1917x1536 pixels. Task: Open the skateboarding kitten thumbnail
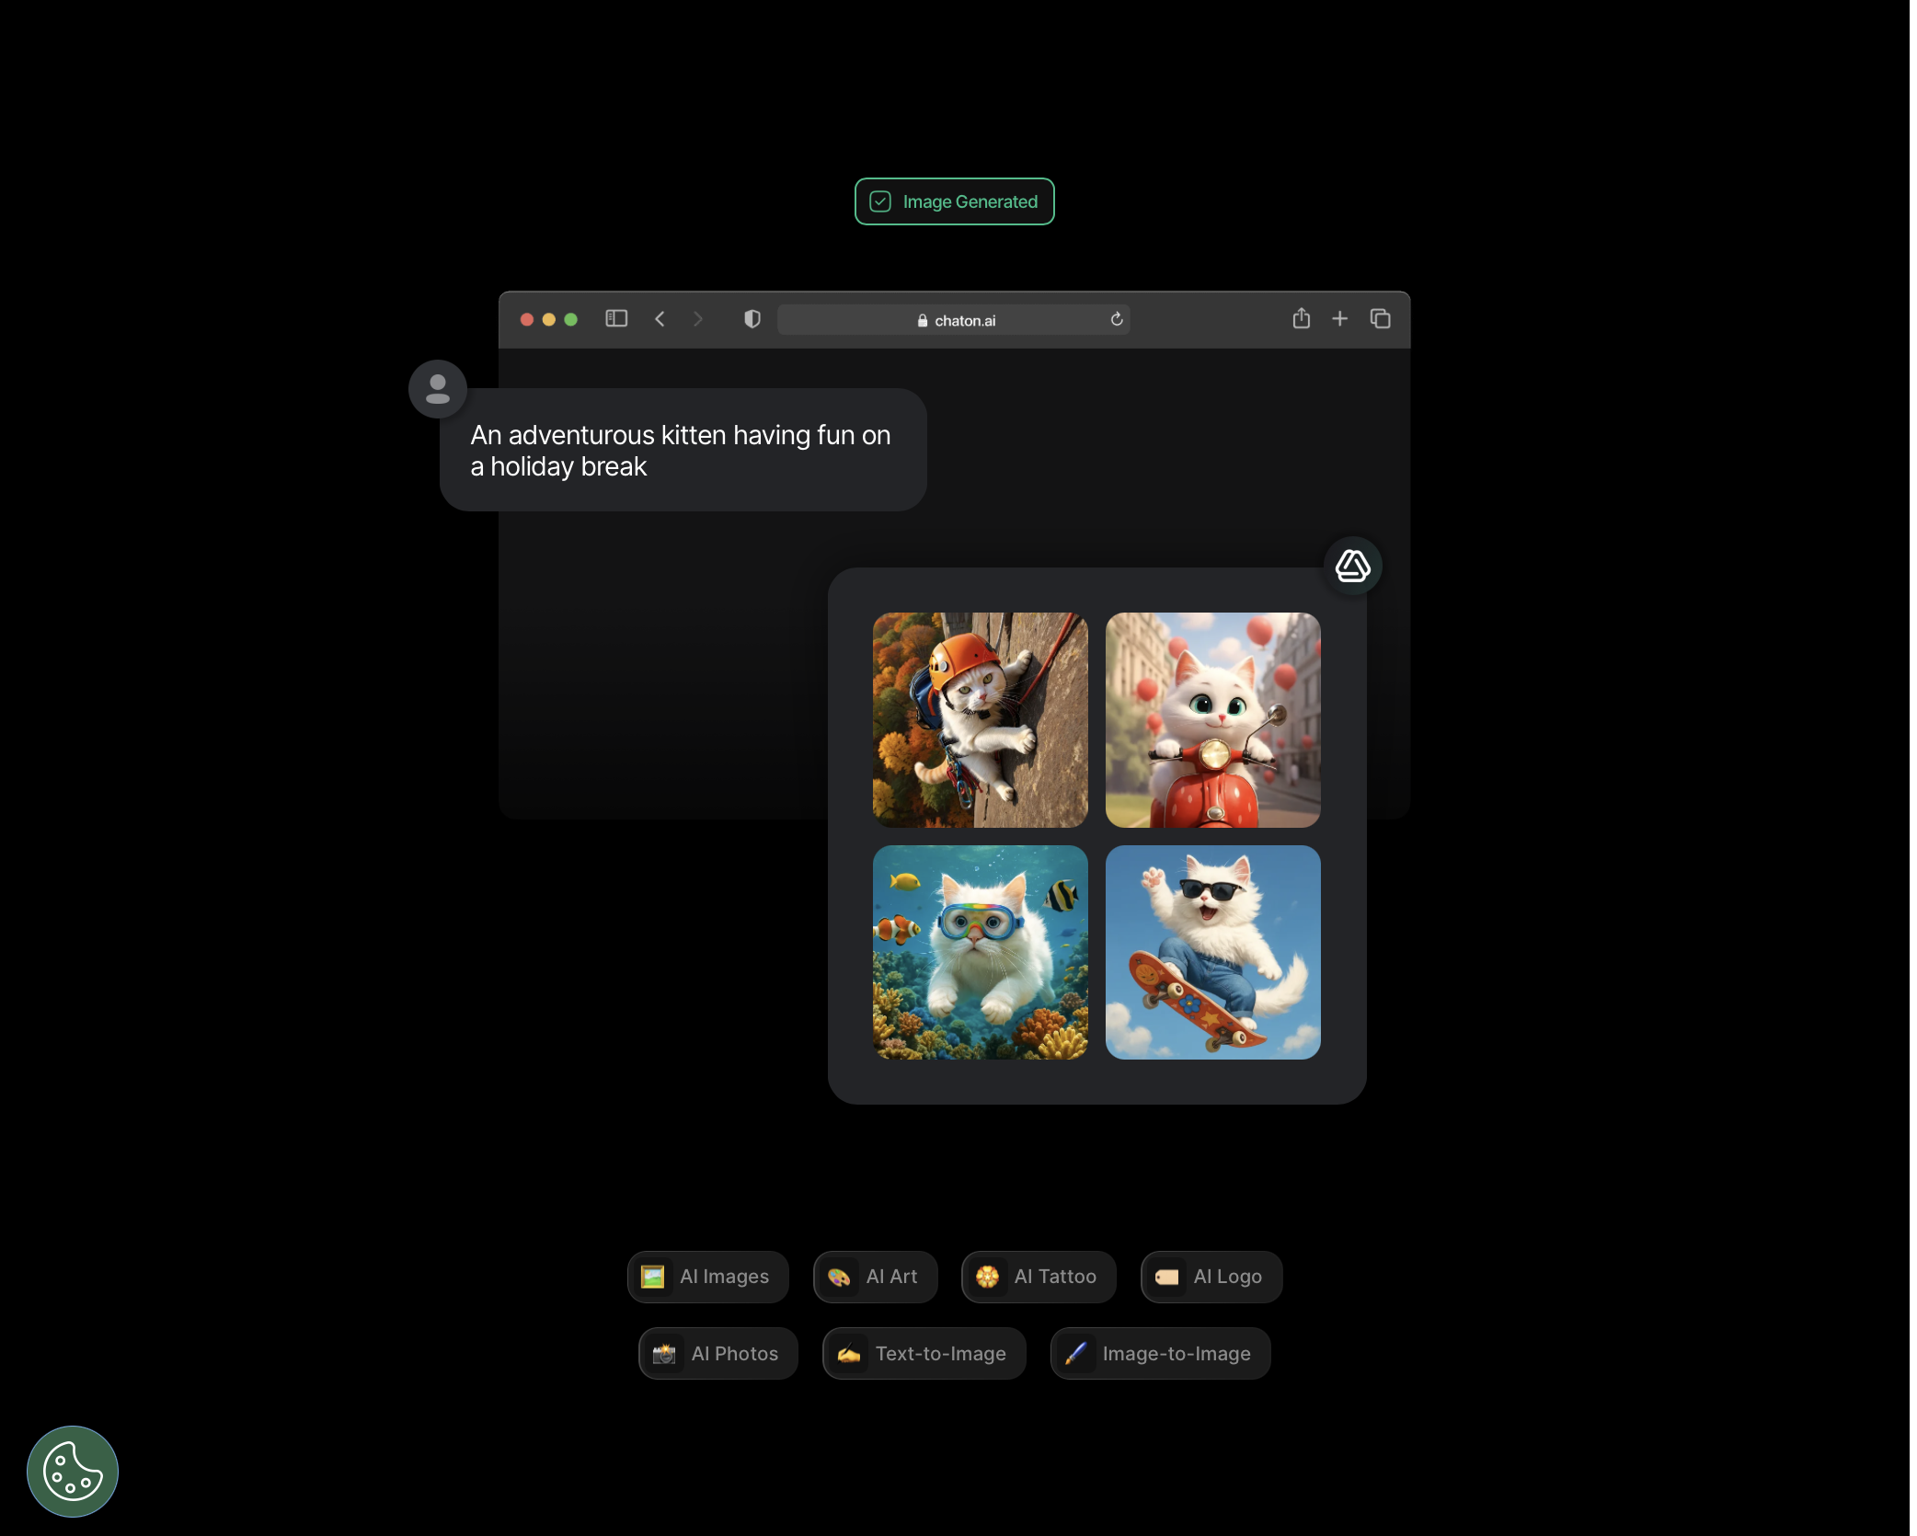click(x=1212, y=952)
